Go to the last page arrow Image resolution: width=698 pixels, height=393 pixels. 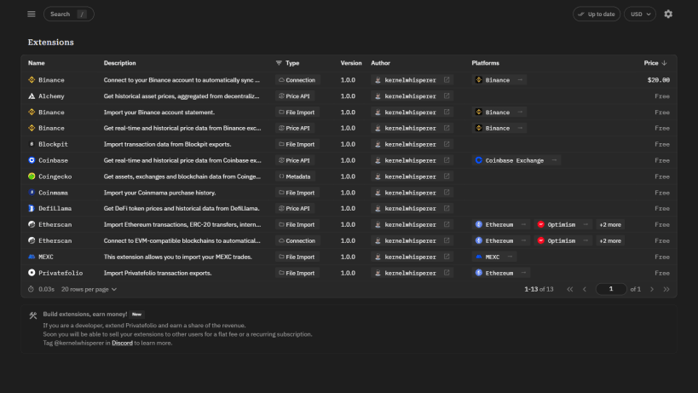click(666, 289)
